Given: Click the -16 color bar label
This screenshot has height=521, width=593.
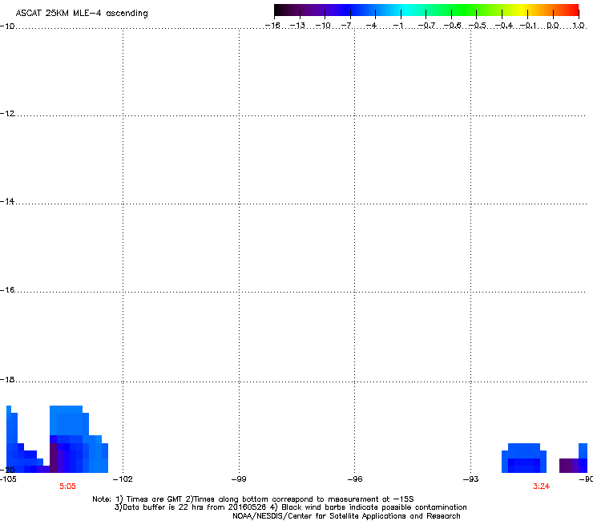Looking at the screenshot, I should (272, 26).
